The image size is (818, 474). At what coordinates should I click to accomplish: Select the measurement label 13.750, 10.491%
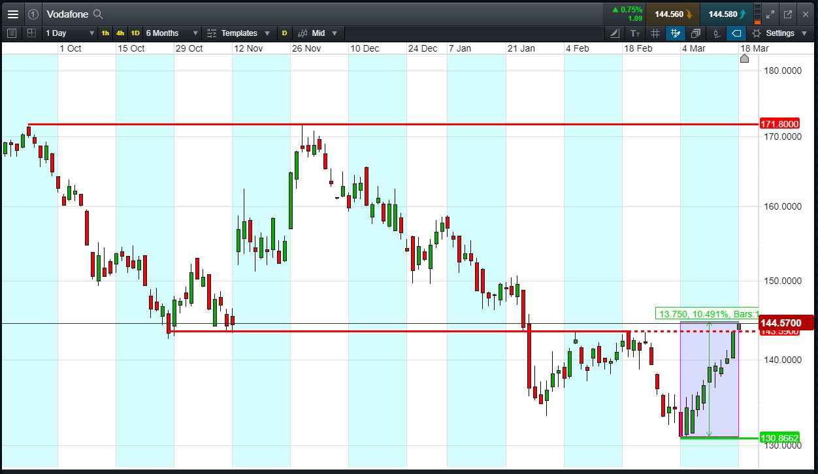pos(706,314)
